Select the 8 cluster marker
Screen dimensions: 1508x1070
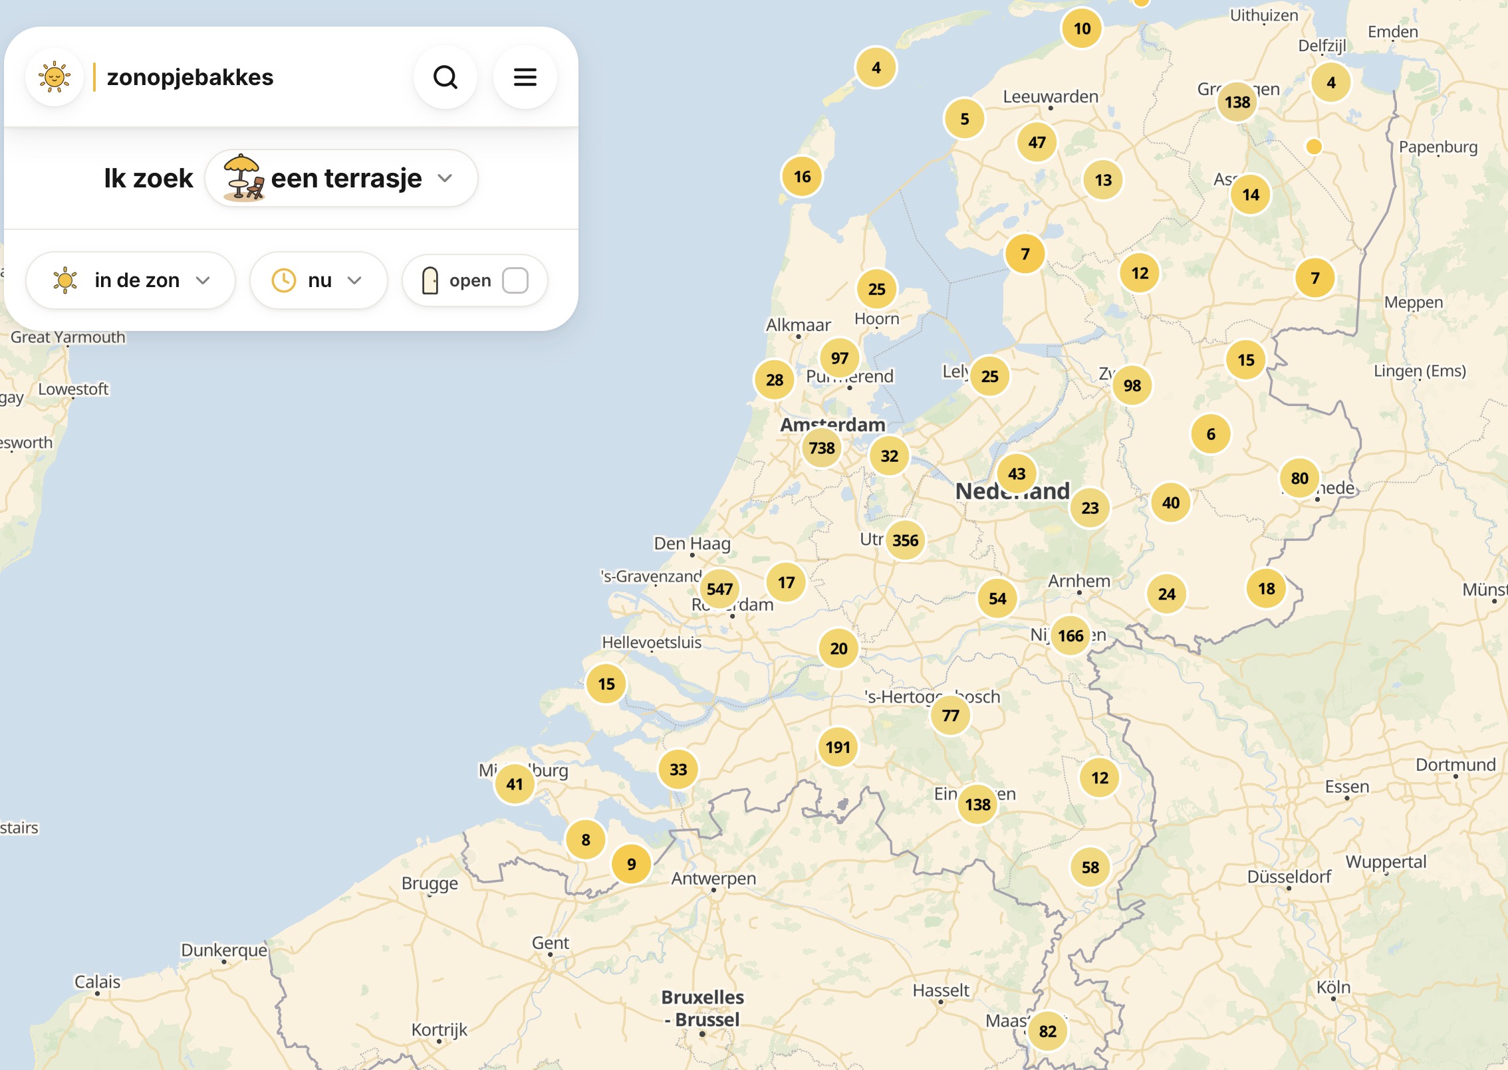click(x=585, y=840)
